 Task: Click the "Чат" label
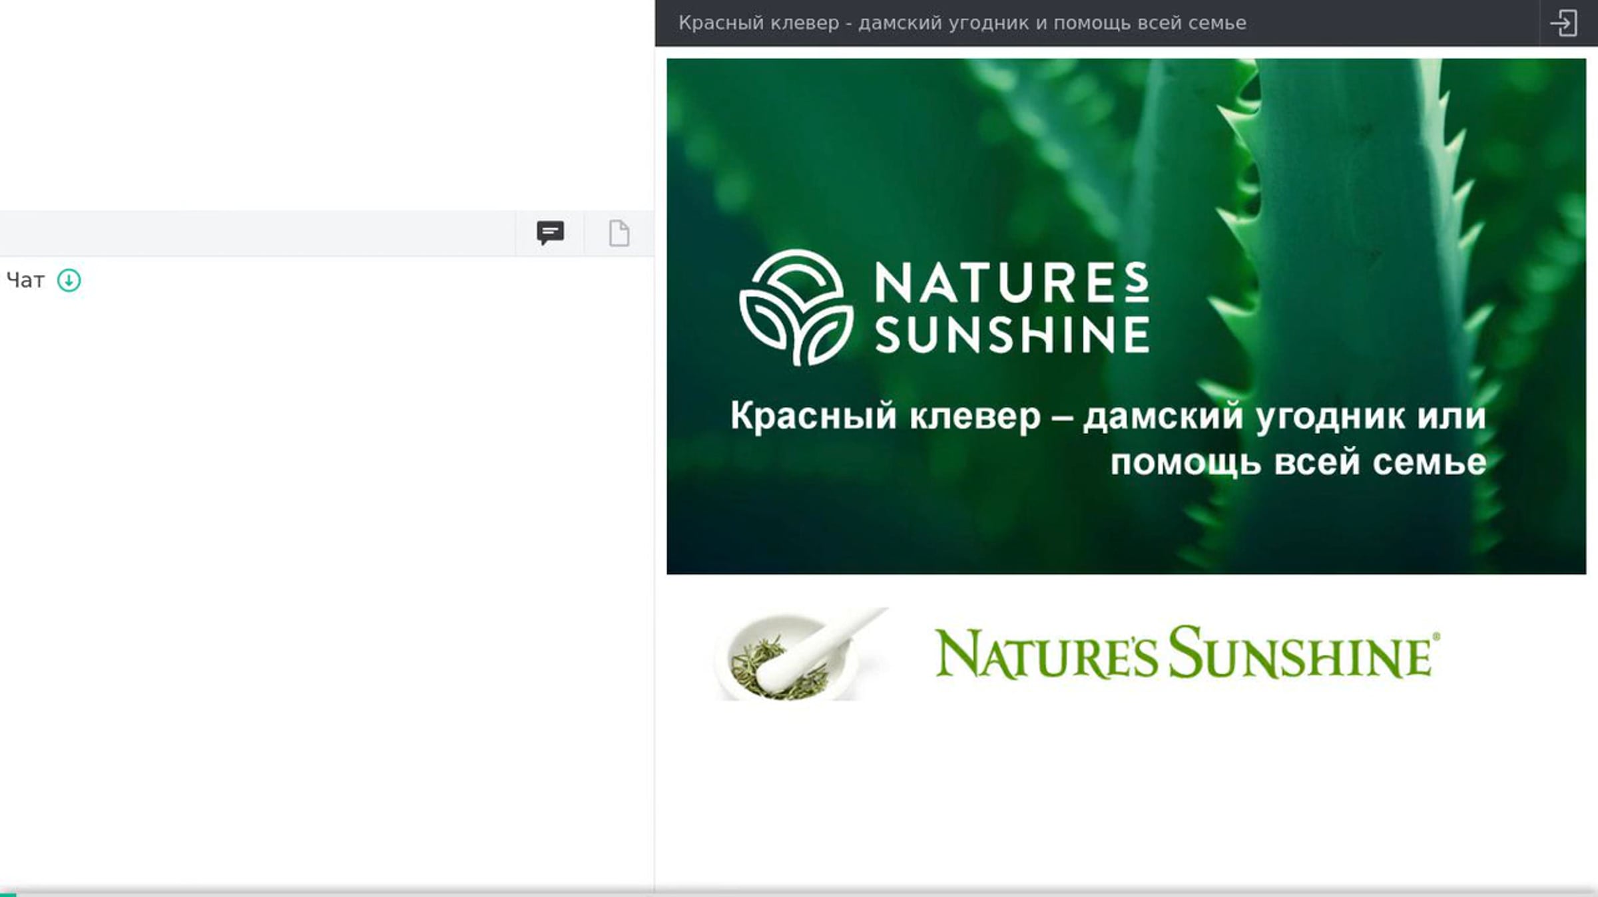(25, 281)
